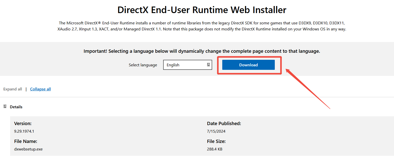Click the Select language label
The image size is (394, 158).
pyautogui.click(x=143, y=65)
